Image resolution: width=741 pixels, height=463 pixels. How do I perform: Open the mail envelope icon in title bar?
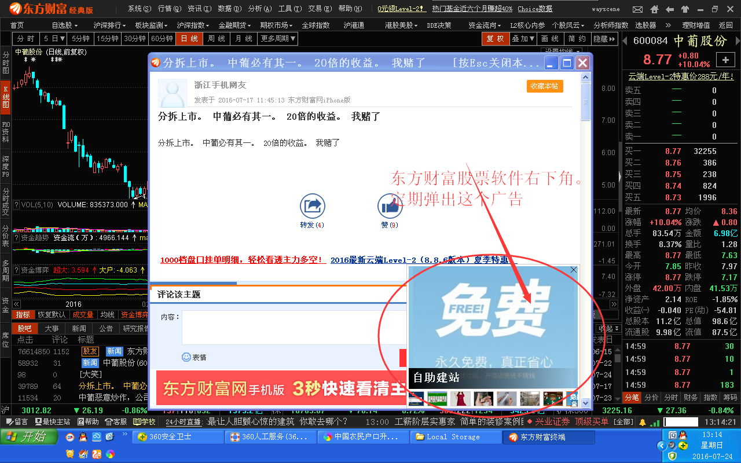[x=637, y=10]
